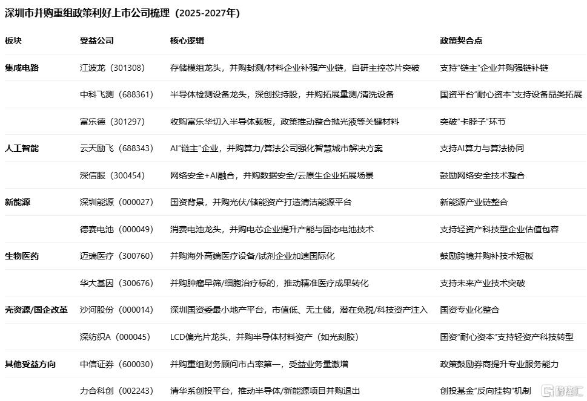Click logic text 并购肿瘤早筛/细胞治疗标的

click(x=224, y=283)
